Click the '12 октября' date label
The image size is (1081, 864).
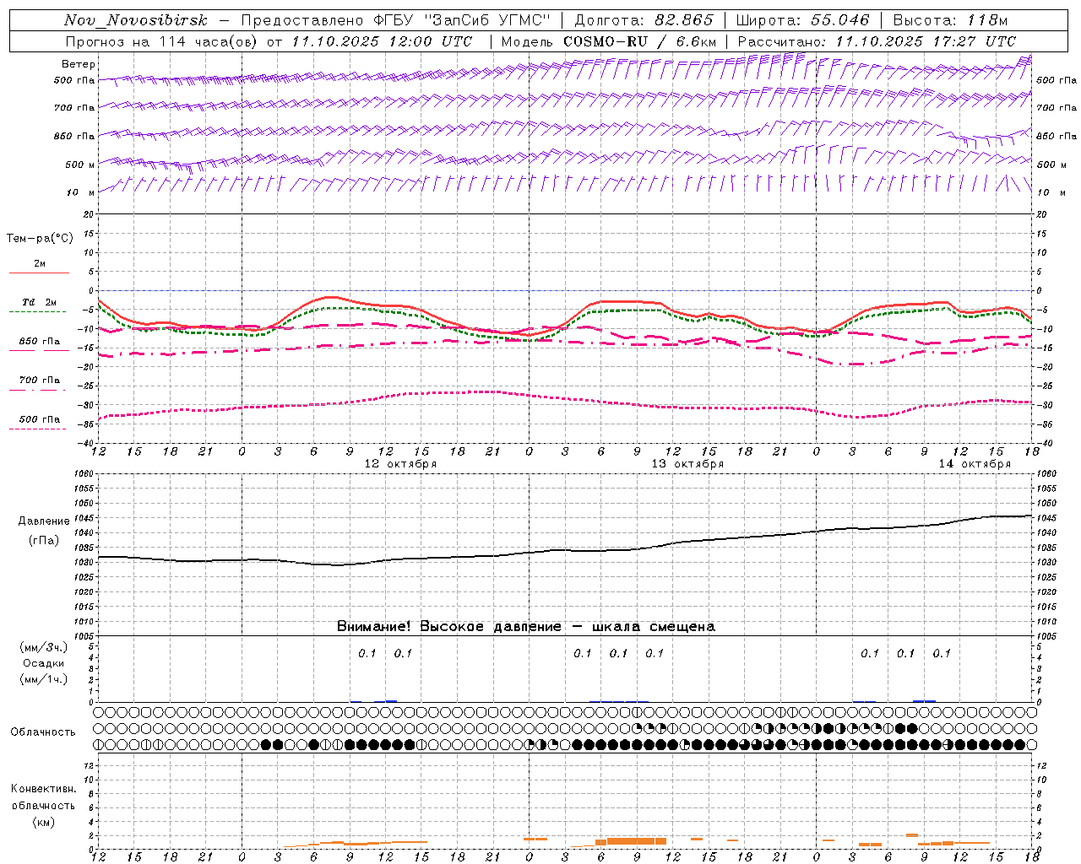point(400,464)
